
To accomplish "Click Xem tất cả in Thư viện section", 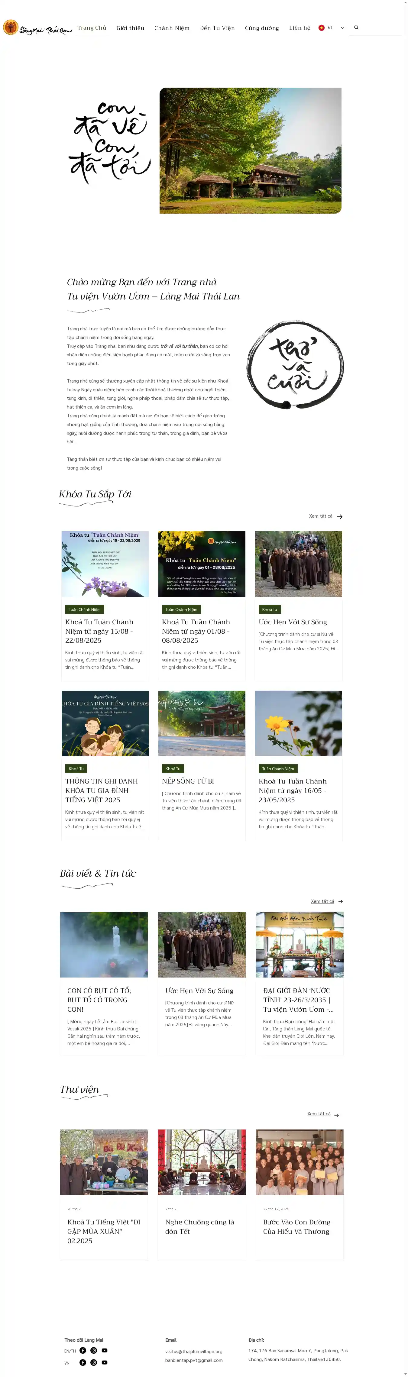I will 319,1114.
